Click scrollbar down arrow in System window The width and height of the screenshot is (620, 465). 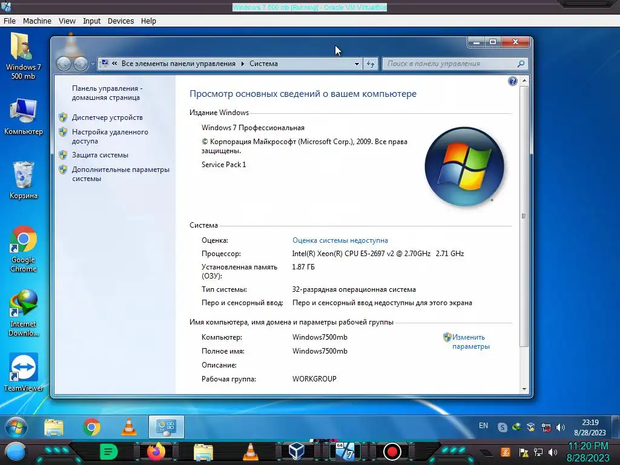[524, 389]
